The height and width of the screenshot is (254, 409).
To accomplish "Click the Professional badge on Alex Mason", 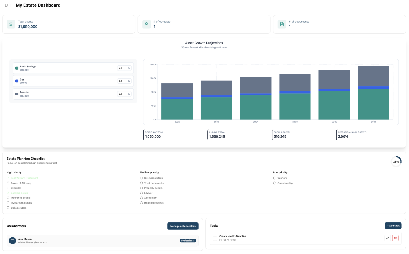I will click(187, 241).
